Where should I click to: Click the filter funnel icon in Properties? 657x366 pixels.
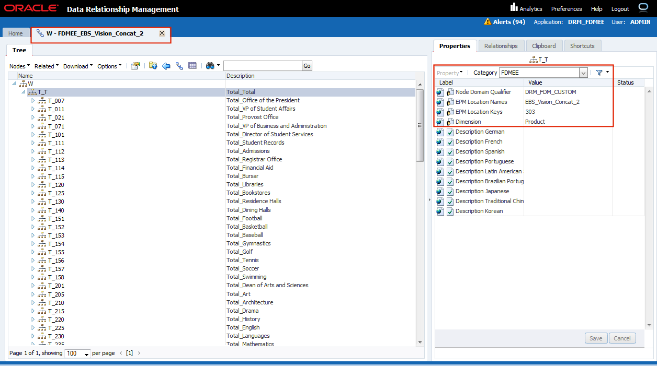point(599,73)
